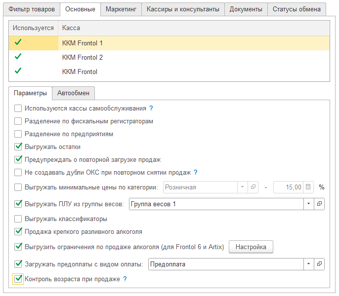Click the Настройка button

(x=251, y=247)
